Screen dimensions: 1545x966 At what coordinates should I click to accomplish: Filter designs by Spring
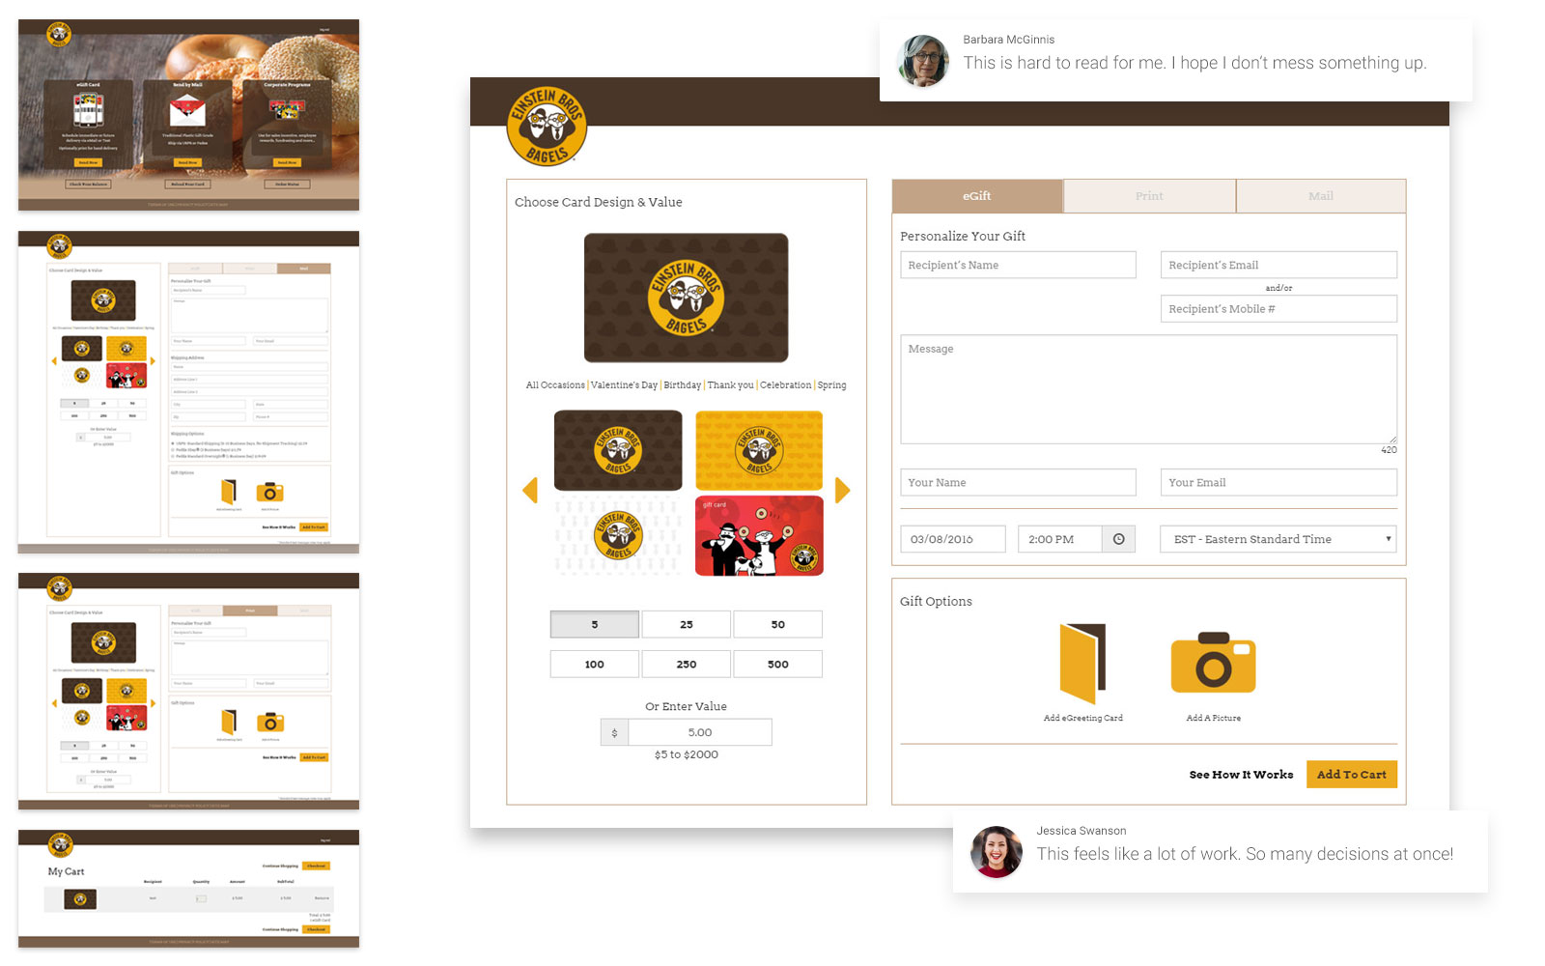pyautogui.click(x=831, y=385)
